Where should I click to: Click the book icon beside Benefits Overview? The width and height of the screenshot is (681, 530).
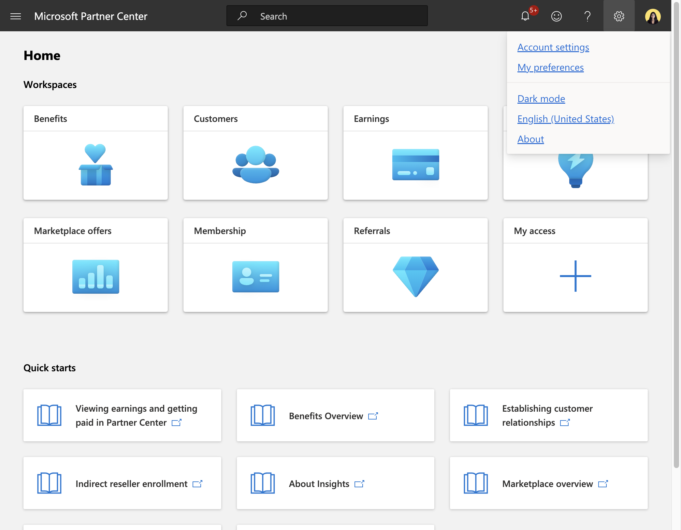[x=263, y=415]
